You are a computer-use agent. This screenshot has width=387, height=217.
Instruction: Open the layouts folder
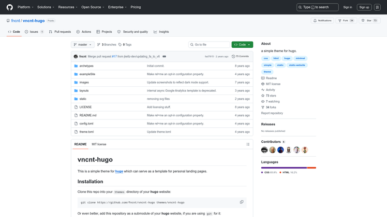(x=84, y=91)
